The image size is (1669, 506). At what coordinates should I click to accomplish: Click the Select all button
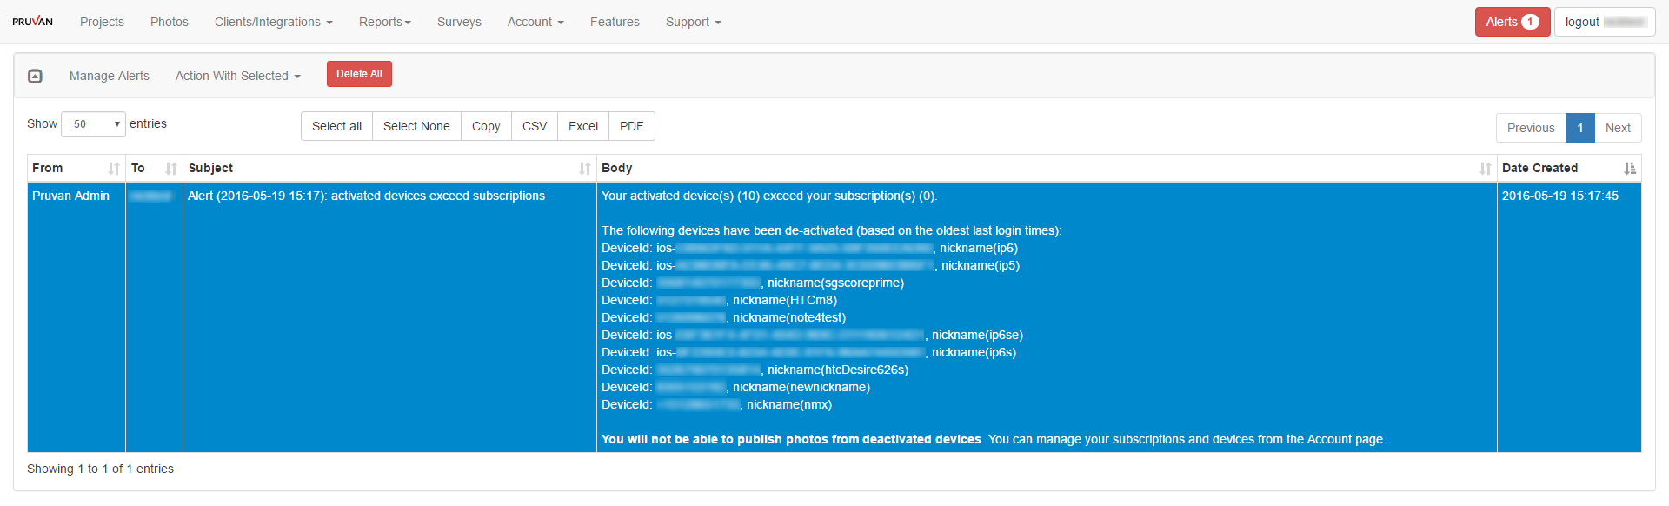point(336,126)
